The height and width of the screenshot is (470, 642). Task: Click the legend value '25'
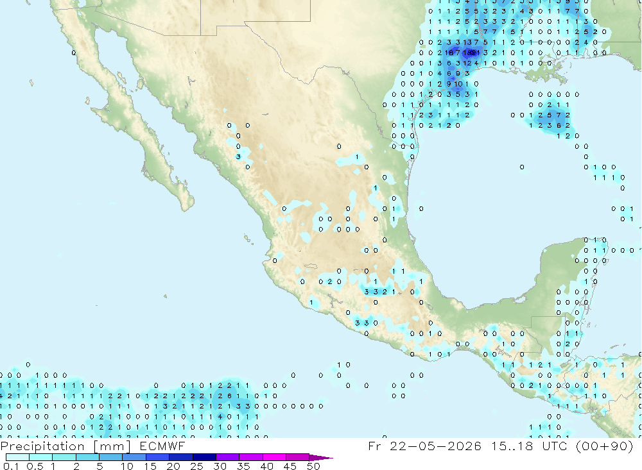[196, 466]
